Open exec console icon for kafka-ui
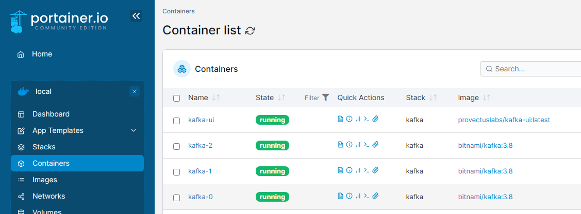Viewport: 581px width, 214px height. click(x=367, y=119)
